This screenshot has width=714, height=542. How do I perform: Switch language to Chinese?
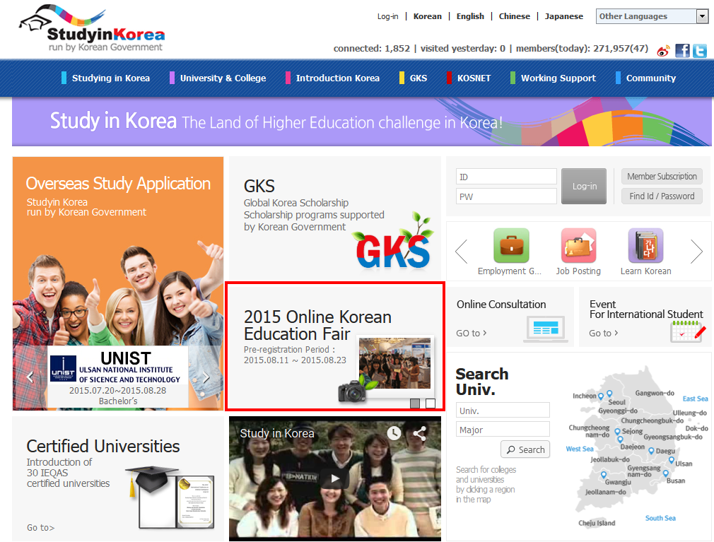coord(514,16)
